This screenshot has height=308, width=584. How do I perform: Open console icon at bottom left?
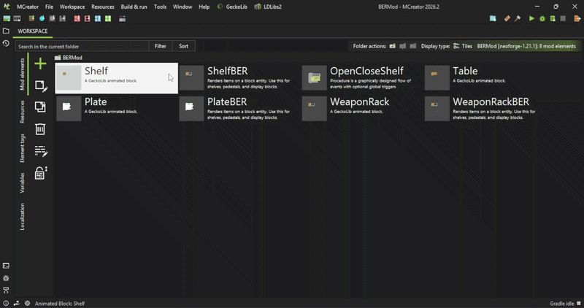click(x=6, y=266)
